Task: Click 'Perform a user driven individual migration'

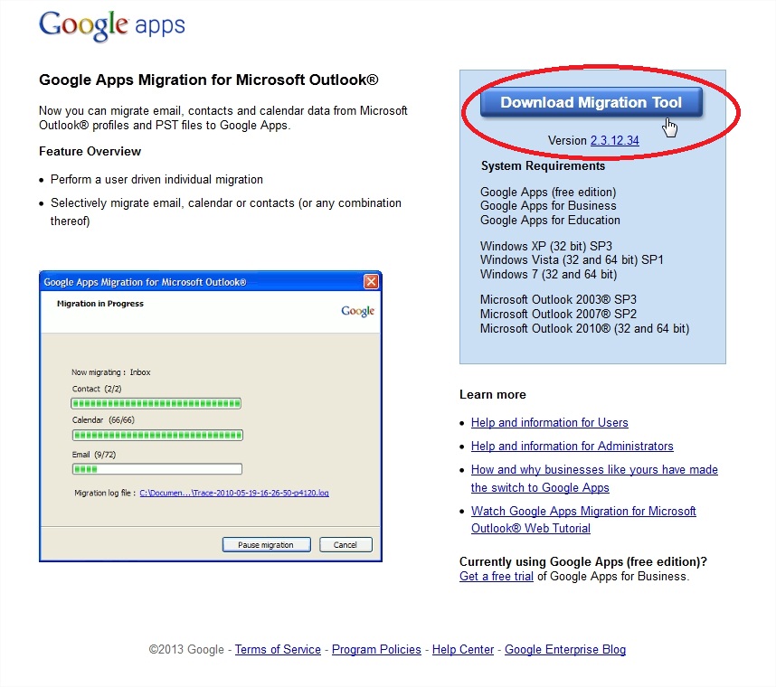Action: tap(156, 180)
